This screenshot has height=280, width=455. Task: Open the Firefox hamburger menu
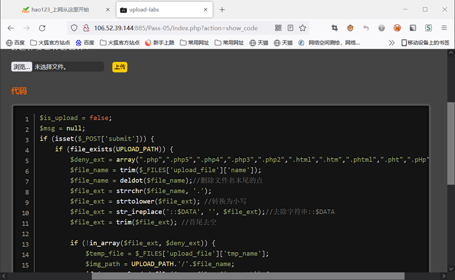coord(444,28)
